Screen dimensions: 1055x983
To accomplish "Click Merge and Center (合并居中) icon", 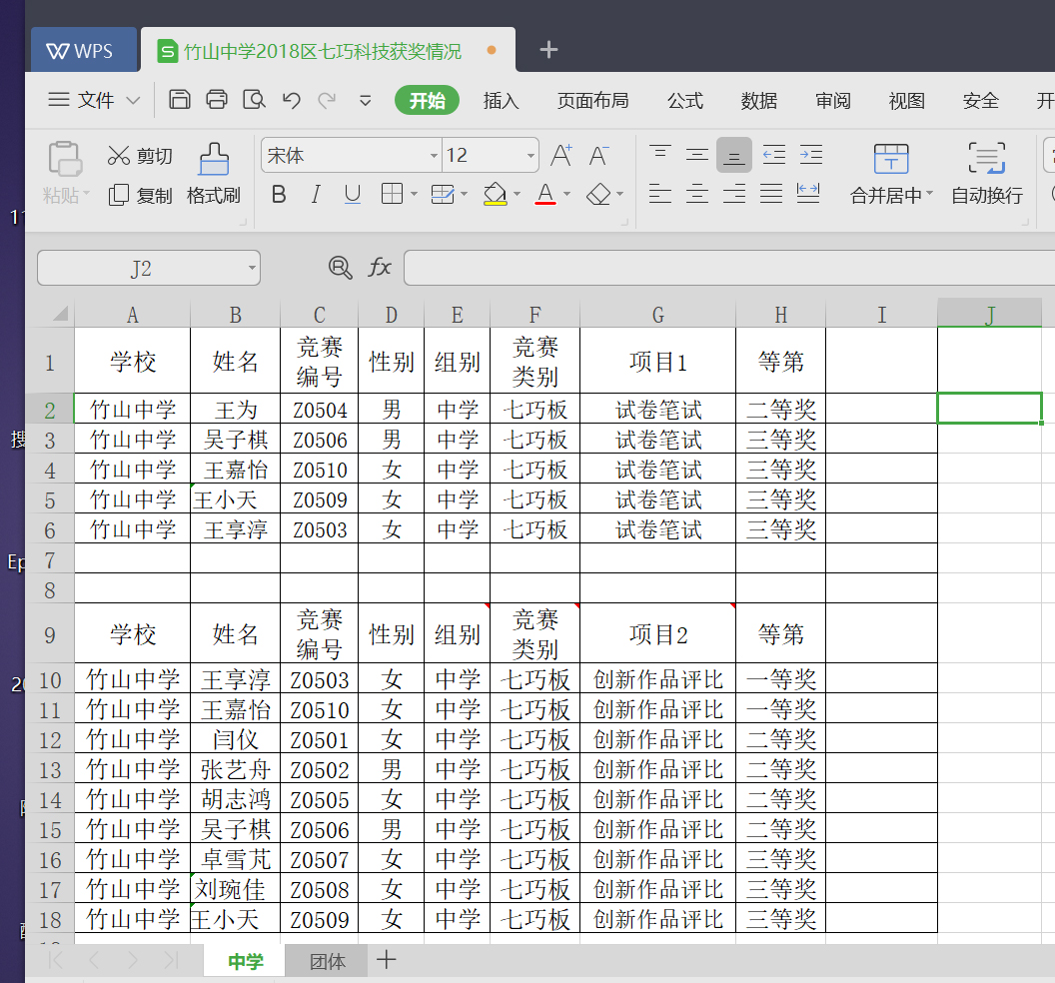I will point(891,159).
